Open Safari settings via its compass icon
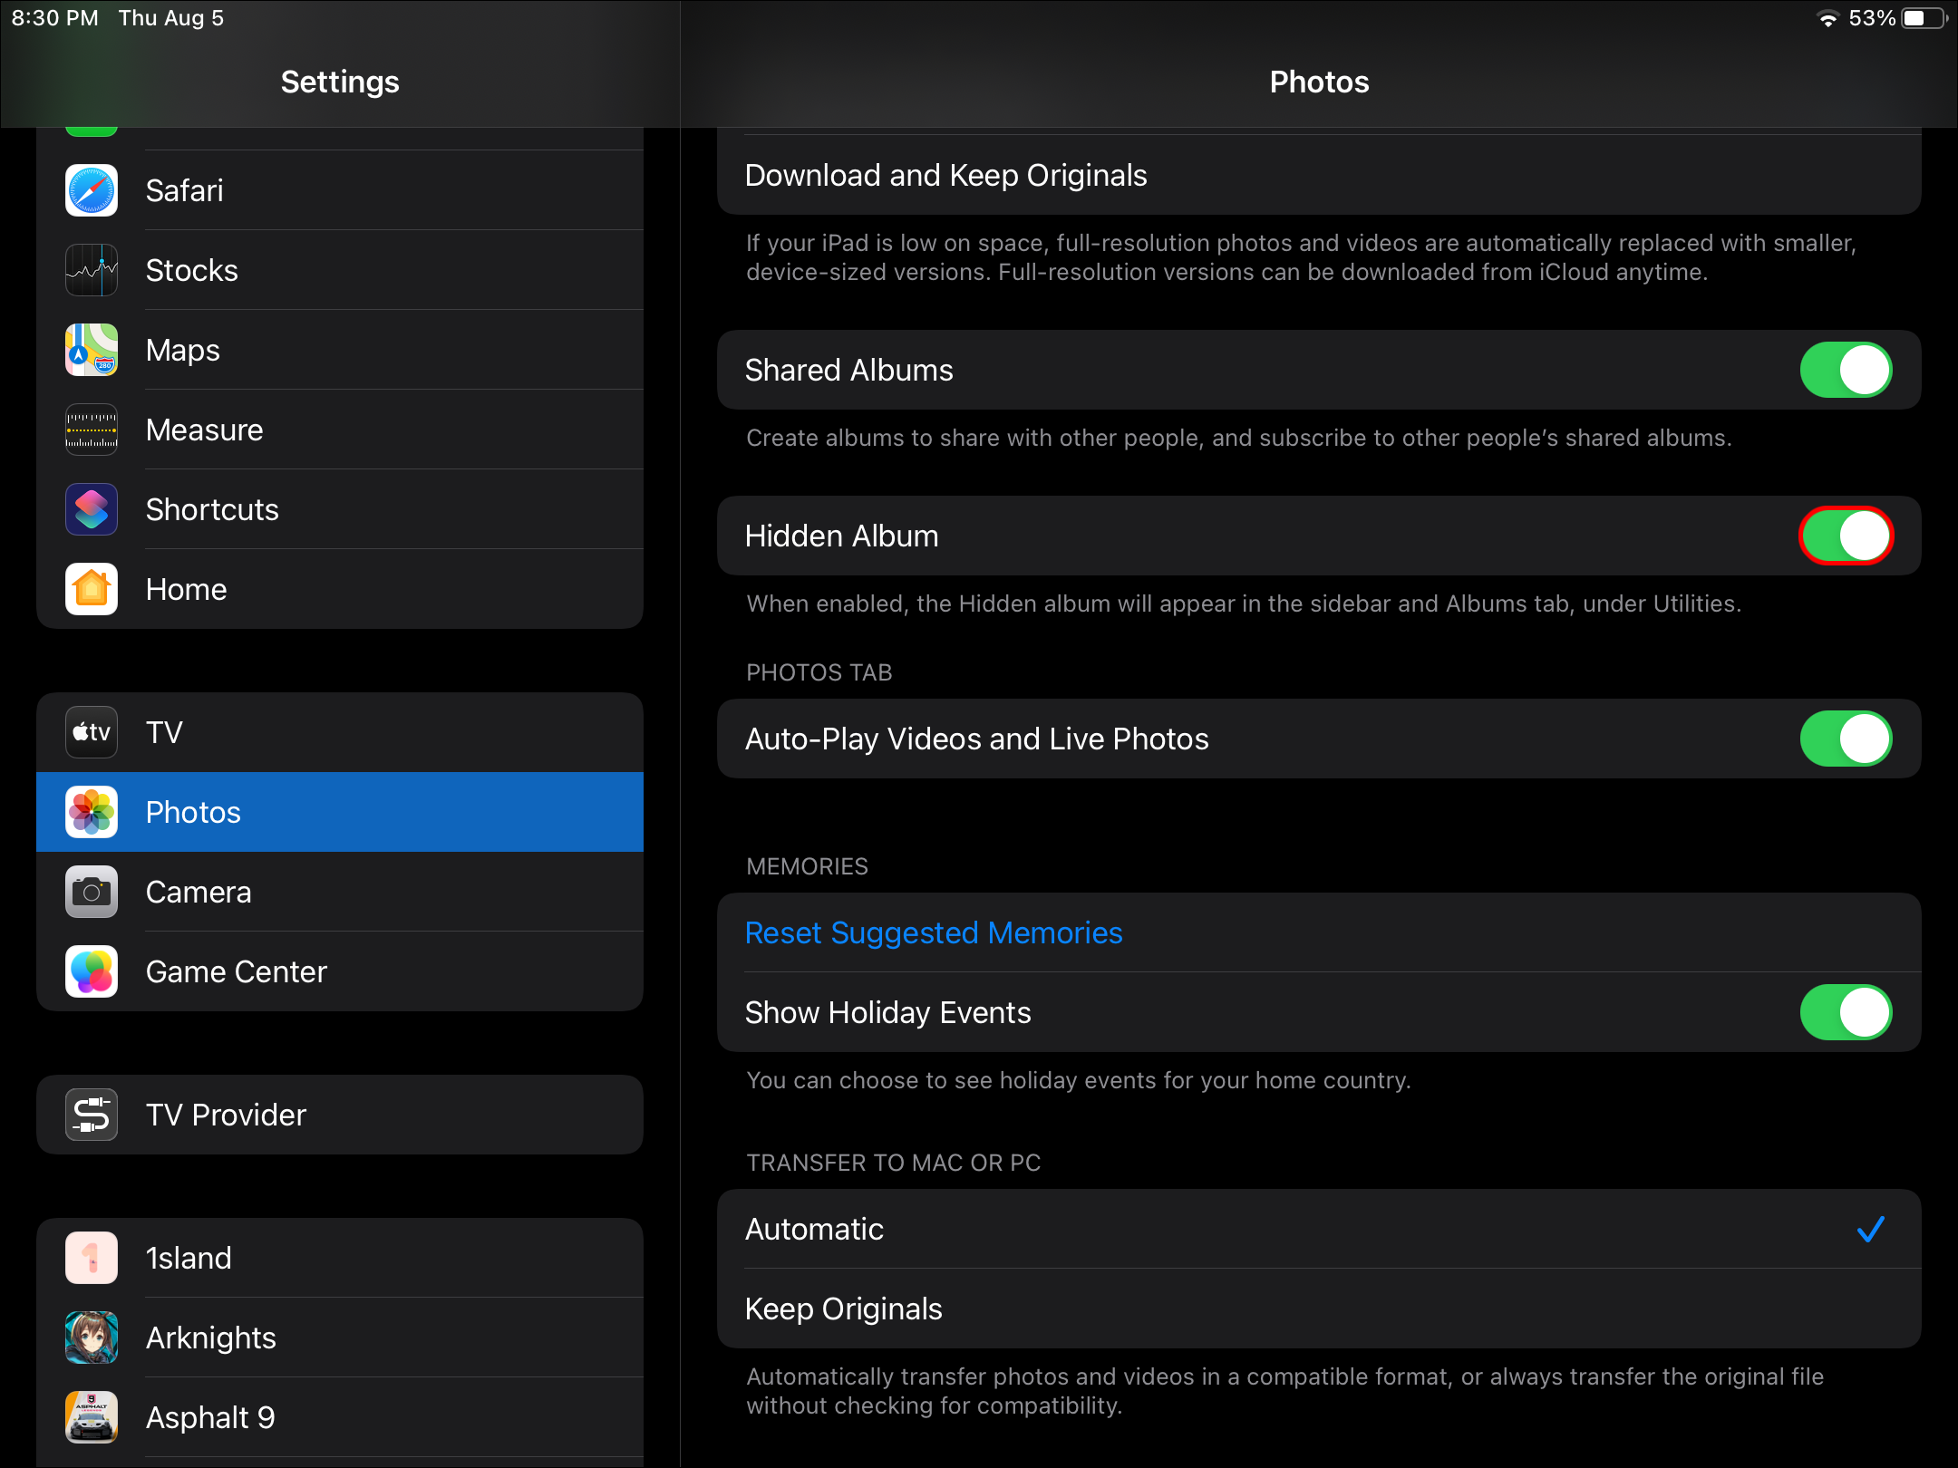1958x1468 pixels. [x=92, y=190]
